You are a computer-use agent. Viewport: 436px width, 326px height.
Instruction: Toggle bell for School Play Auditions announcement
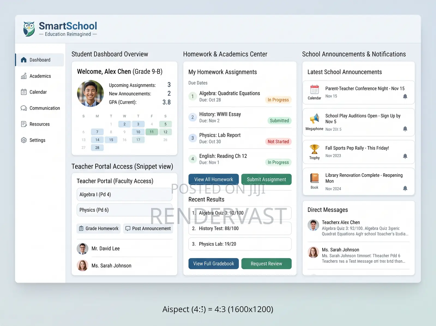(405, 129)
